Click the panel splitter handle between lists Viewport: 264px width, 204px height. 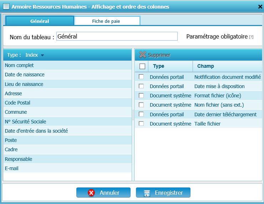coord(133,115)
